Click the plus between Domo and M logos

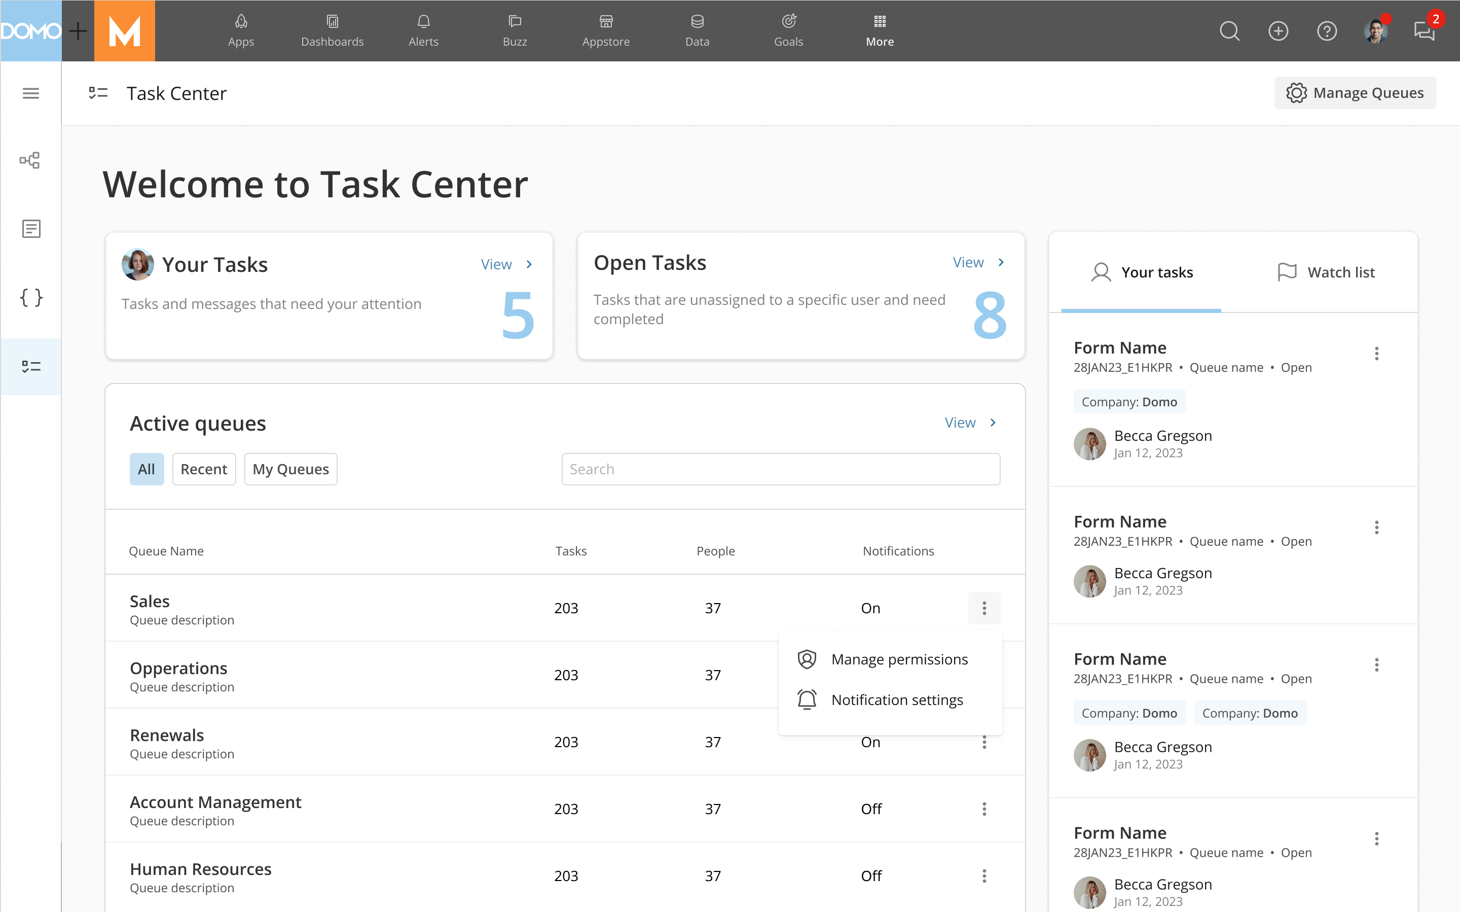click(x=78, y=31)
